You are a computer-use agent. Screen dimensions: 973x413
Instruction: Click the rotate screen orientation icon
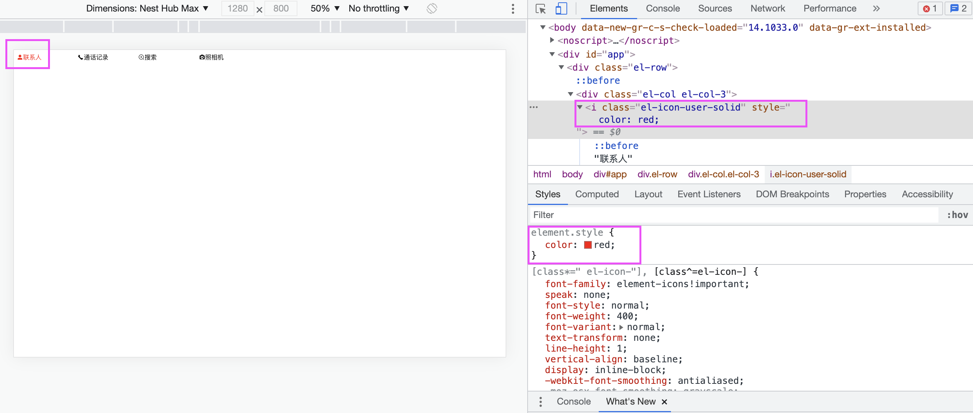tap(432, 8)
